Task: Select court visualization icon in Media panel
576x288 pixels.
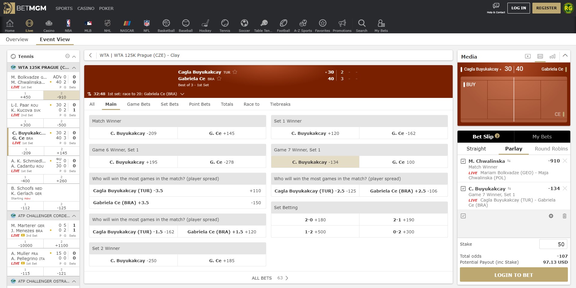Action: point(540,56)
